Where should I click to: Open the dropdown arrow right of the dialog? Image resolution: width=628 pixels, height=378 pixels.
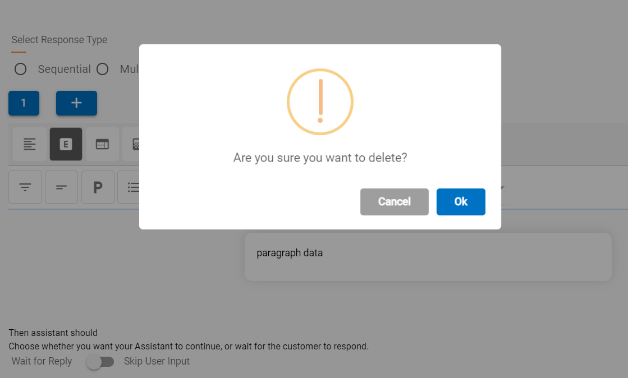pyautogui.click(x=502, y=188)
